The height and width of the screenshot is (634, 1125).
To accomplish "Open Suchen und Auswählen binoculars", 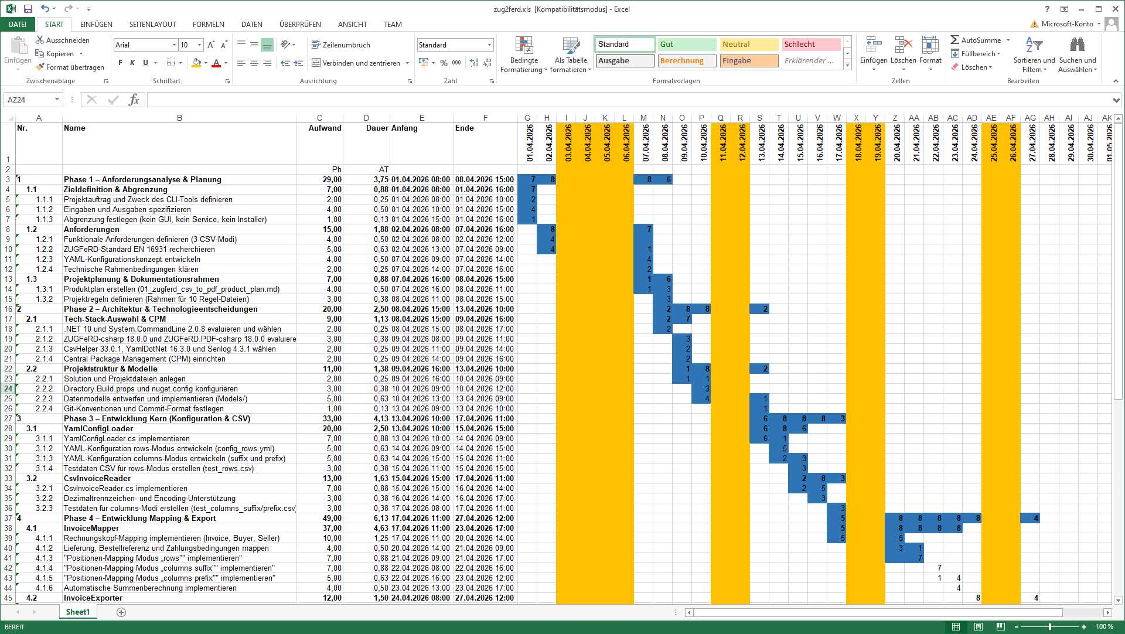I will coord(1078,45).
